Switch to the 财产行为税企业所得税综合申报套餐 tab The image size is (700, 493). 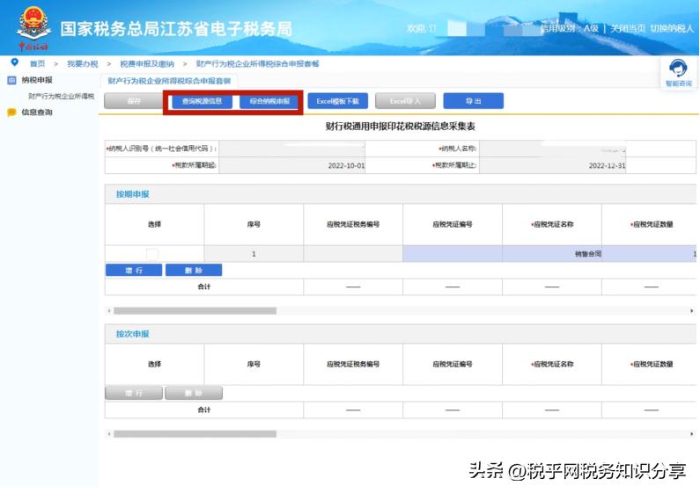coord(169,81)
